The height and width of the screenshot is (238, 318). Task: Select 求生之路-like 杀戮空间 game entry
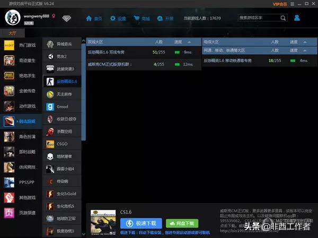click(x=62, y=131)
